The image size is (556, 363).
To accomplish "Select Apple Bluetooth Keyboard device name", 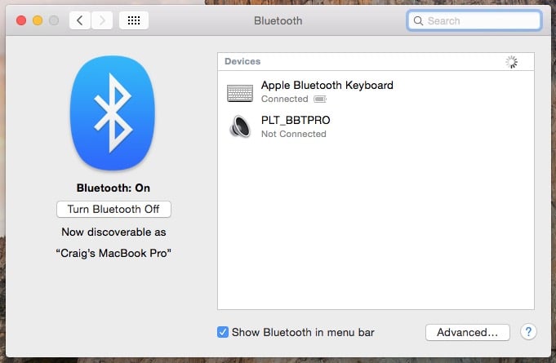I will pos(327,86).
